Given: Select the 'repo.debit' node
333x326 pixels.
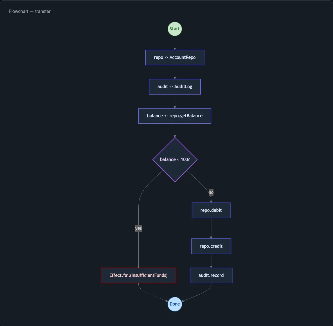Looking at the screenshot, I should (x=211, y=210).
